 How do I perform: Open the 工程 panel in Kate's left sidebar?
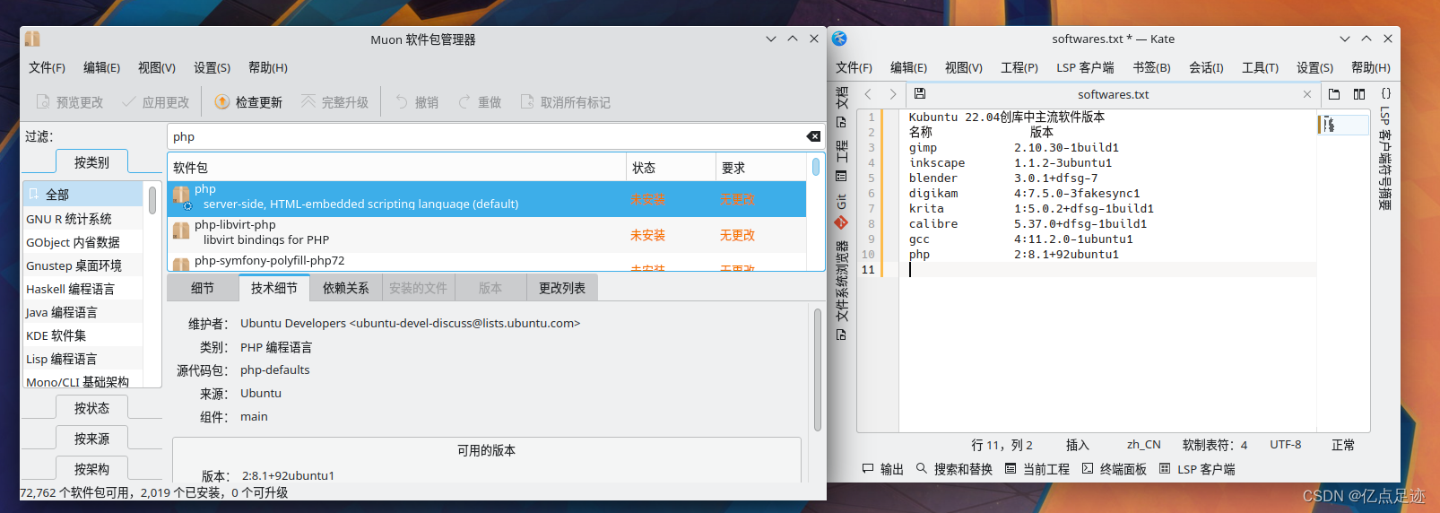[x=841, y=161]
